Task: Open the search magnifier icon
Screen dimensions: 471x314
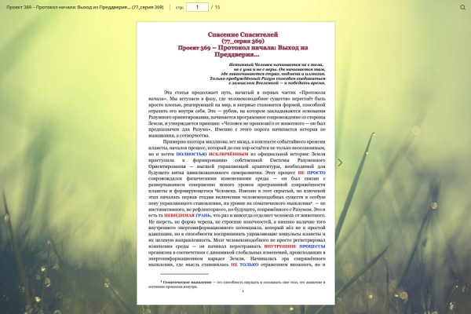Action: [462, 7]
